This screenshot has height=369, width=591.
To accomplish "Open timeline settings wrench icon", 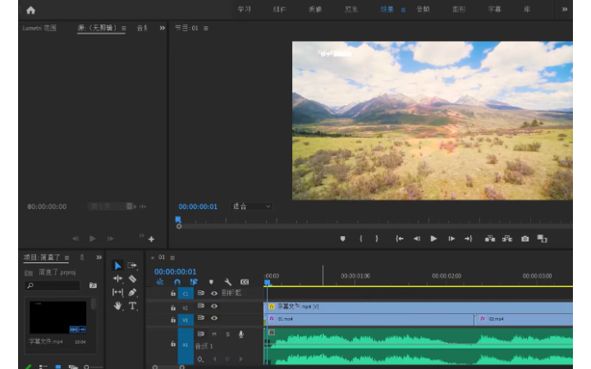I will click(x=227, y=282).
